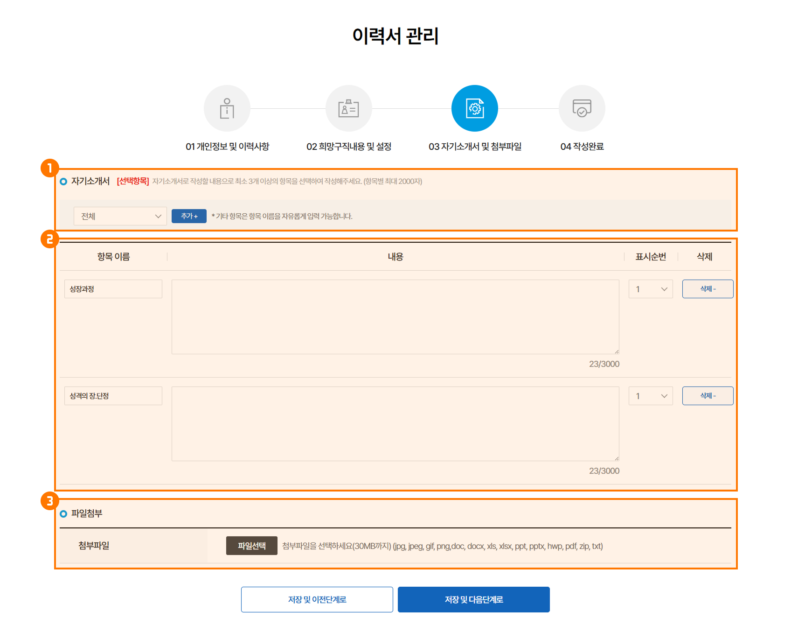
Task: Select the 03 자기소개서 및 첨부파일 step label
Action: click(475, 147)
